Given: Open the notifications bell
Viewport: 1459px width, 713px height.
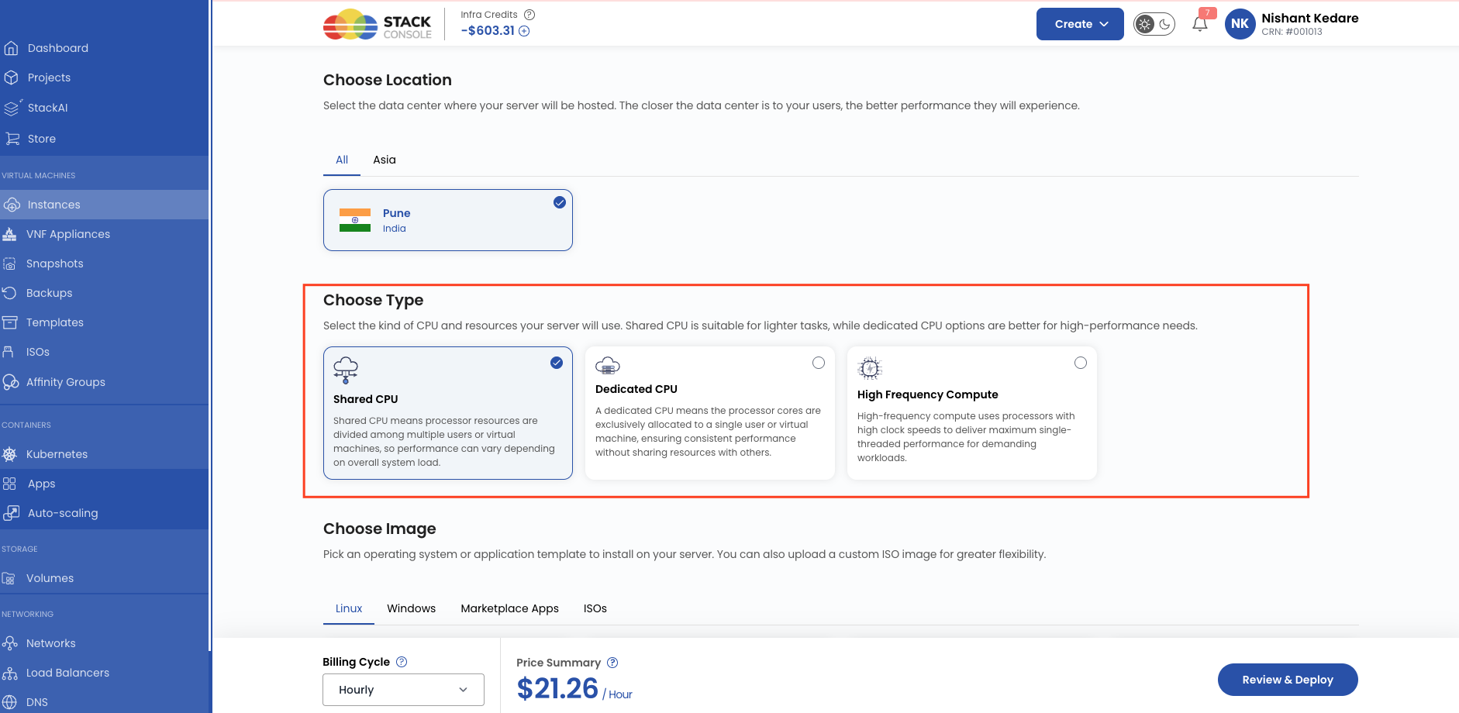Looking at the screenshot, I should (x=1200, y=24).
